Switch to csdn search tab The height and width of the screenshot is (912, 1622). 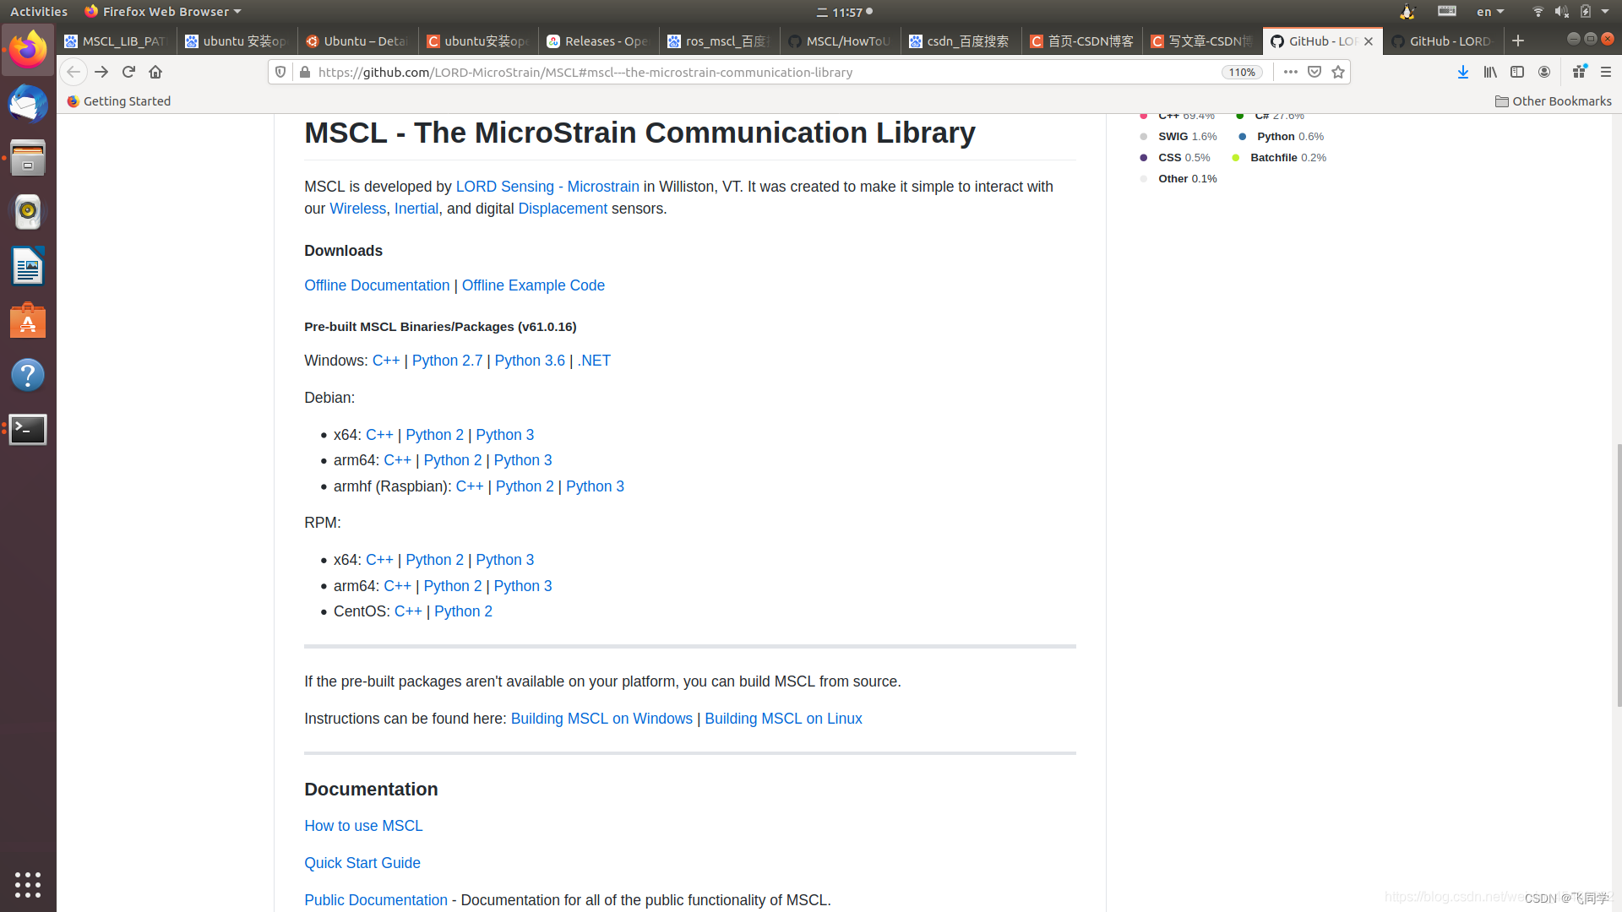961,41
